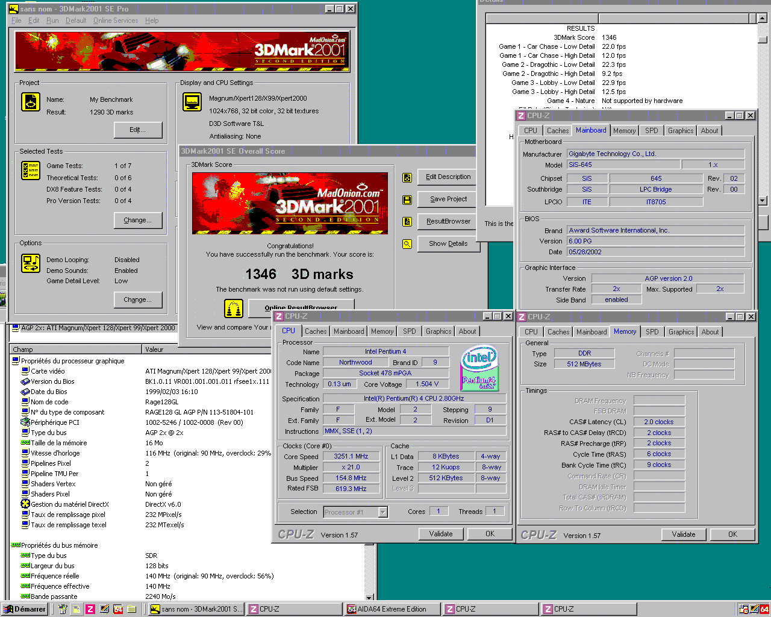Click the Core Speed value 3251.1 MHz

click(351, 457)
